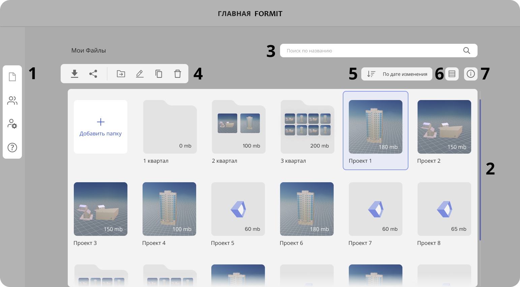Viewport: 520px width, 287px height.
Task: Open the help section in the sidebar
Action: (x=12, y=148)
